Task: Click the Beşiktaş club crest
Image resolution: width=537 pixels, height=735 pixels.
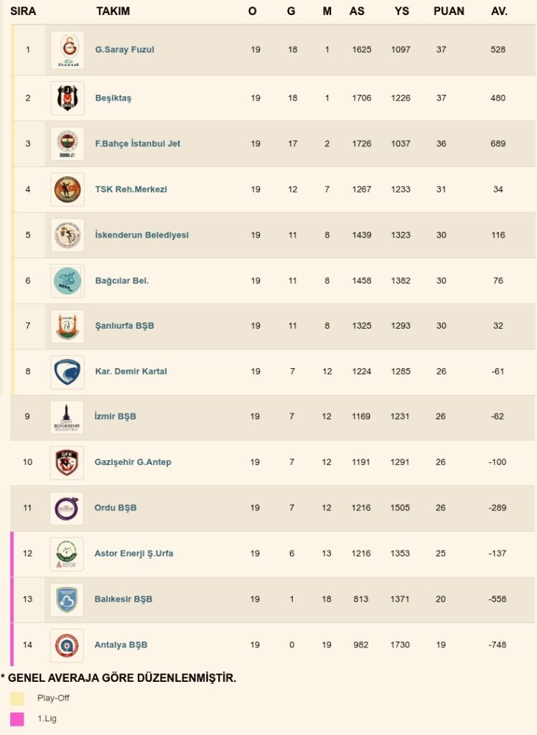Action: coord(67,98)
